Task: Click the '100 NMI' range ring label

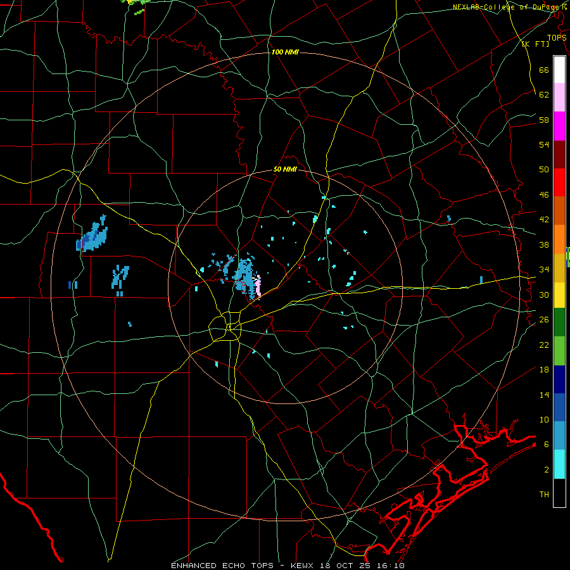Action: coord(285,52)
